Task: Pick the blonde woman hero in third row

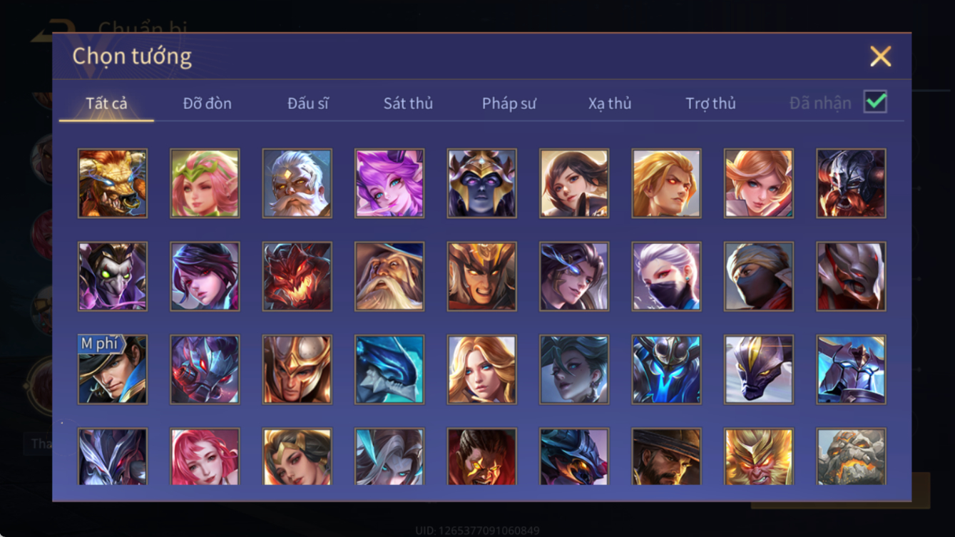Action: tap(481, 369)
